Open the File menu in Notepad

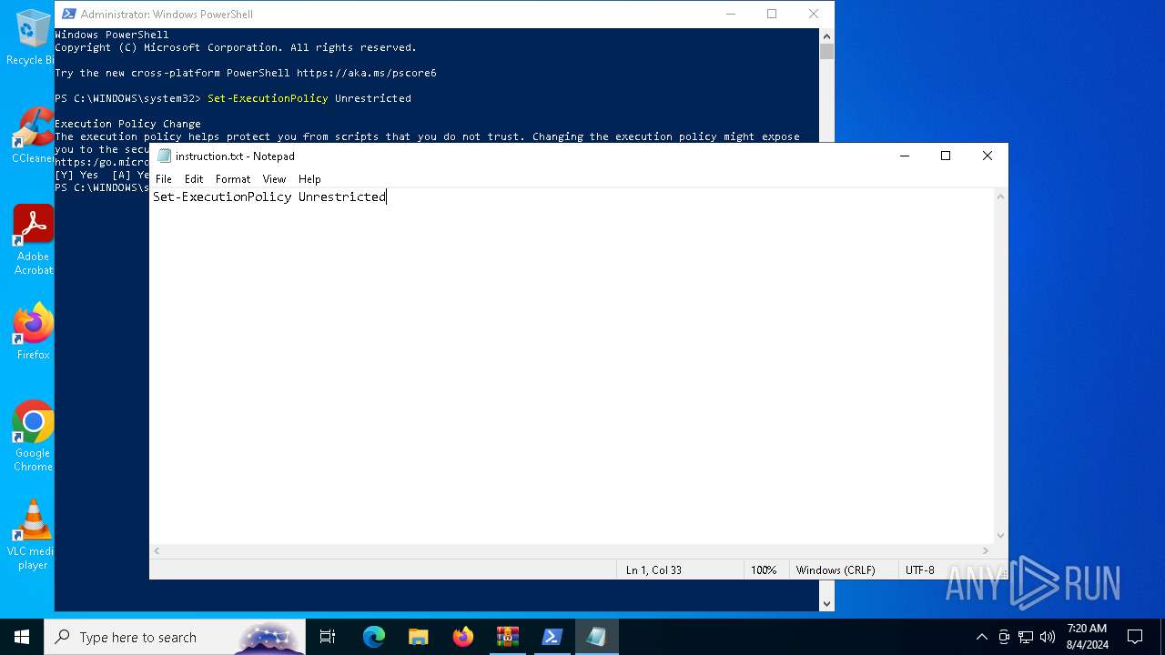coord(164,179)
